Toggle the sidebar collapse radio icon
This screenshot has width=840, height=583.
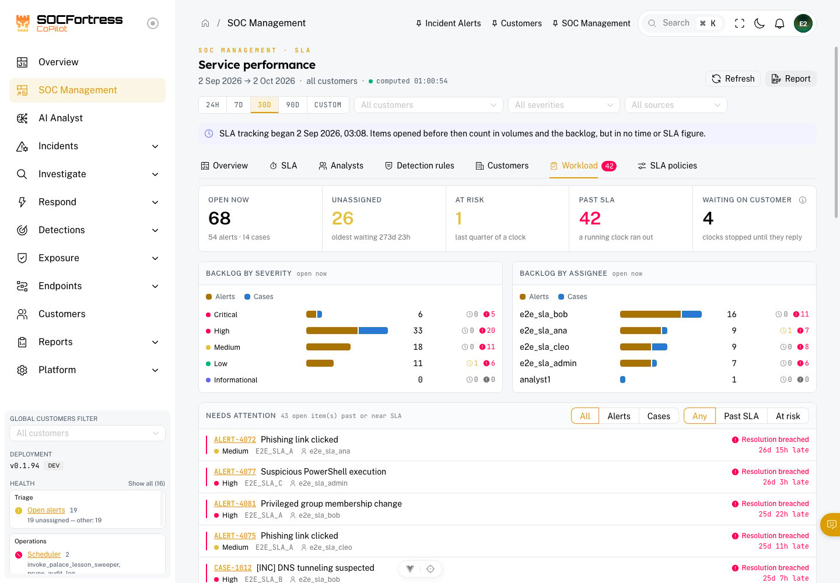point(153,23)
